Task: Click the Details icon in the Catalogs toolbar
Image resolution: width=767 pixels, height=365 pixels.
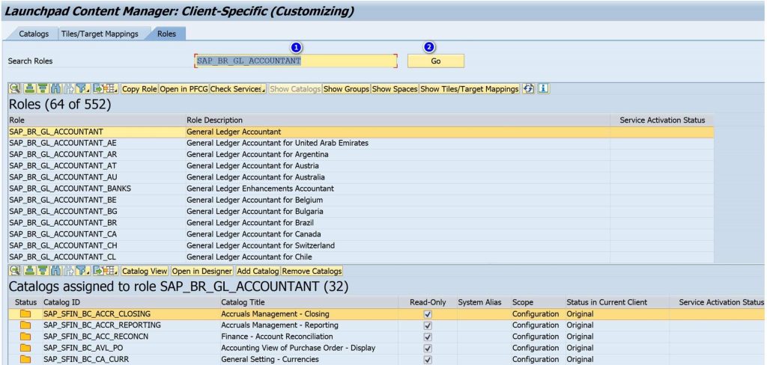Action: click(15, 271)
